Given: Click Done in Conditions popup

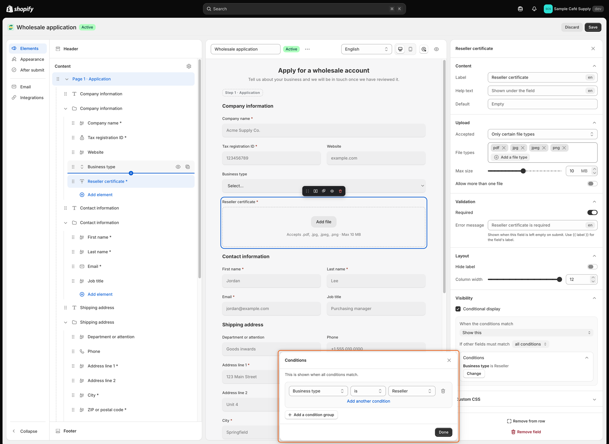Looking at the screenshot, I should 443,432.
